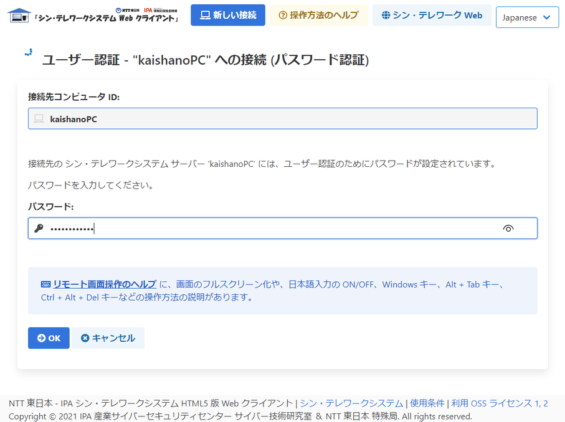Open footer シン・テレワークシステム link
The image size is (565, 422).
pos(351,403)
